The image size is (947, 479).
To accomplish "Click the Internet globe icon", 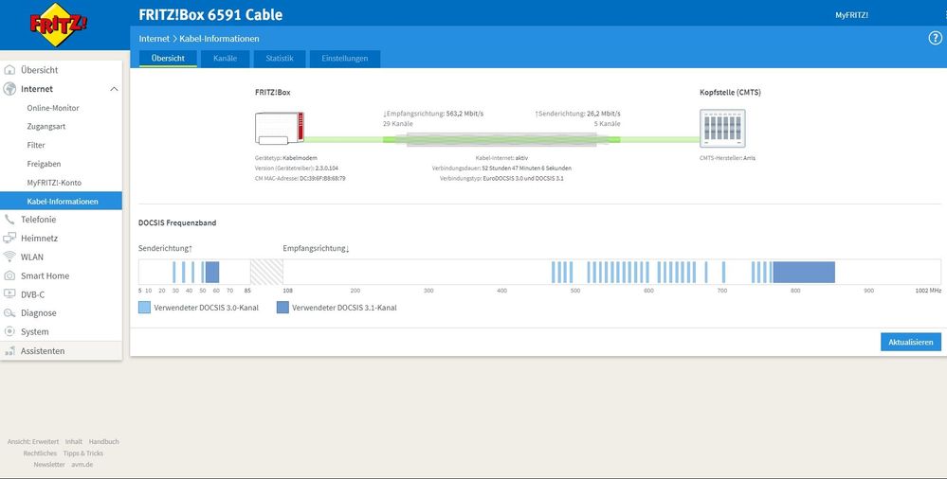I will [9, 89].
